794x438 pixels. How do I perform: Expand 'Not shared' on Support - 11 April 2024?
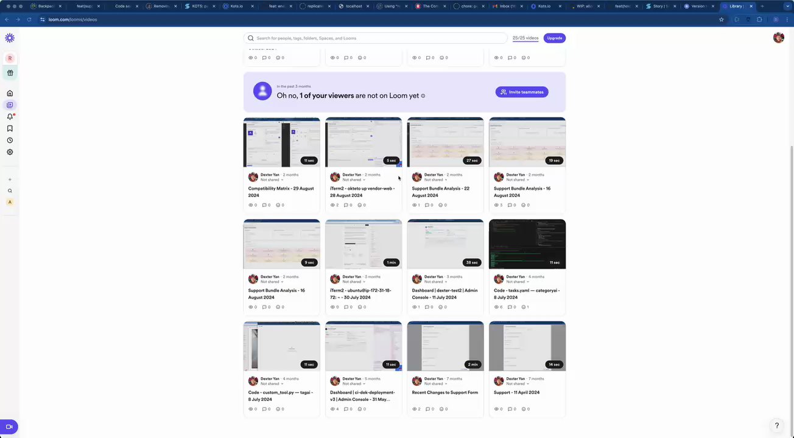click(x=518, y=384)
